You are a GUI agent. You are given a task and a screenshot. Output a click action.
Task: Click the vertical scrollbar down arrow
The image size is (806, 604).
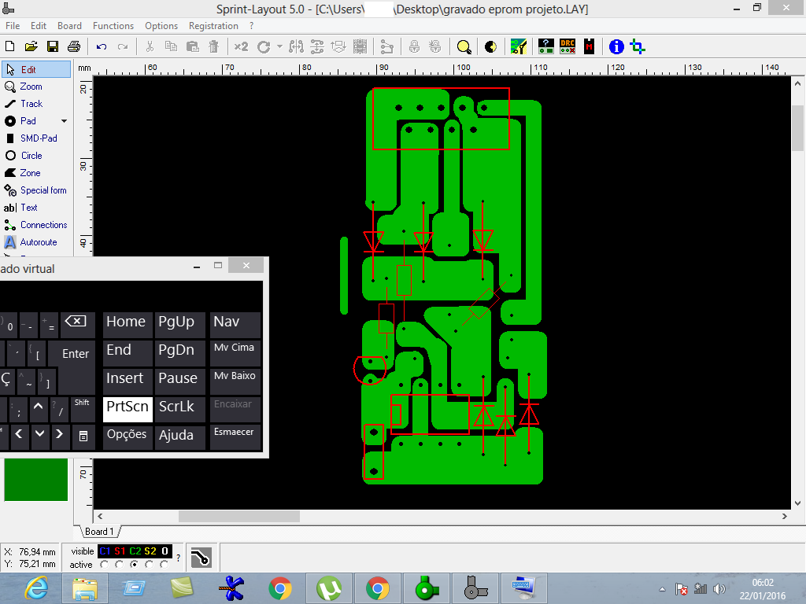[x=798, y=503]
